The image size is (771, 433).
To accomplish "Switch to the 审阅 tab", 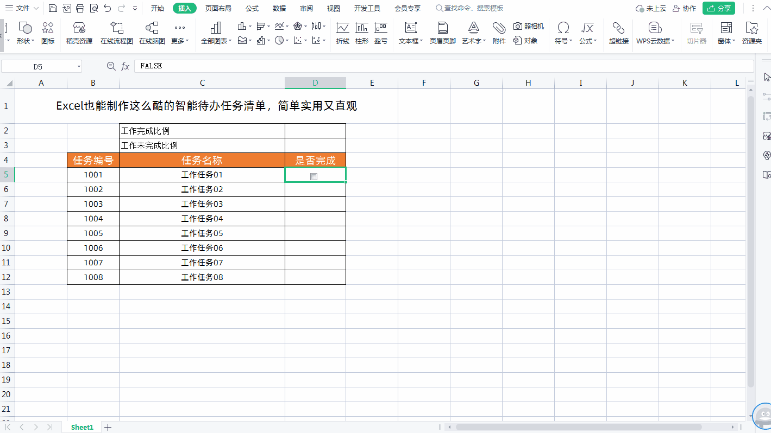I will click(306, 8).
